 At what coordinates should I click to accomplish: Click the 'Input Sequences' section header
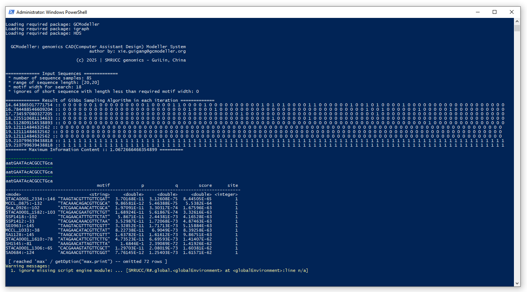(62, 73)
